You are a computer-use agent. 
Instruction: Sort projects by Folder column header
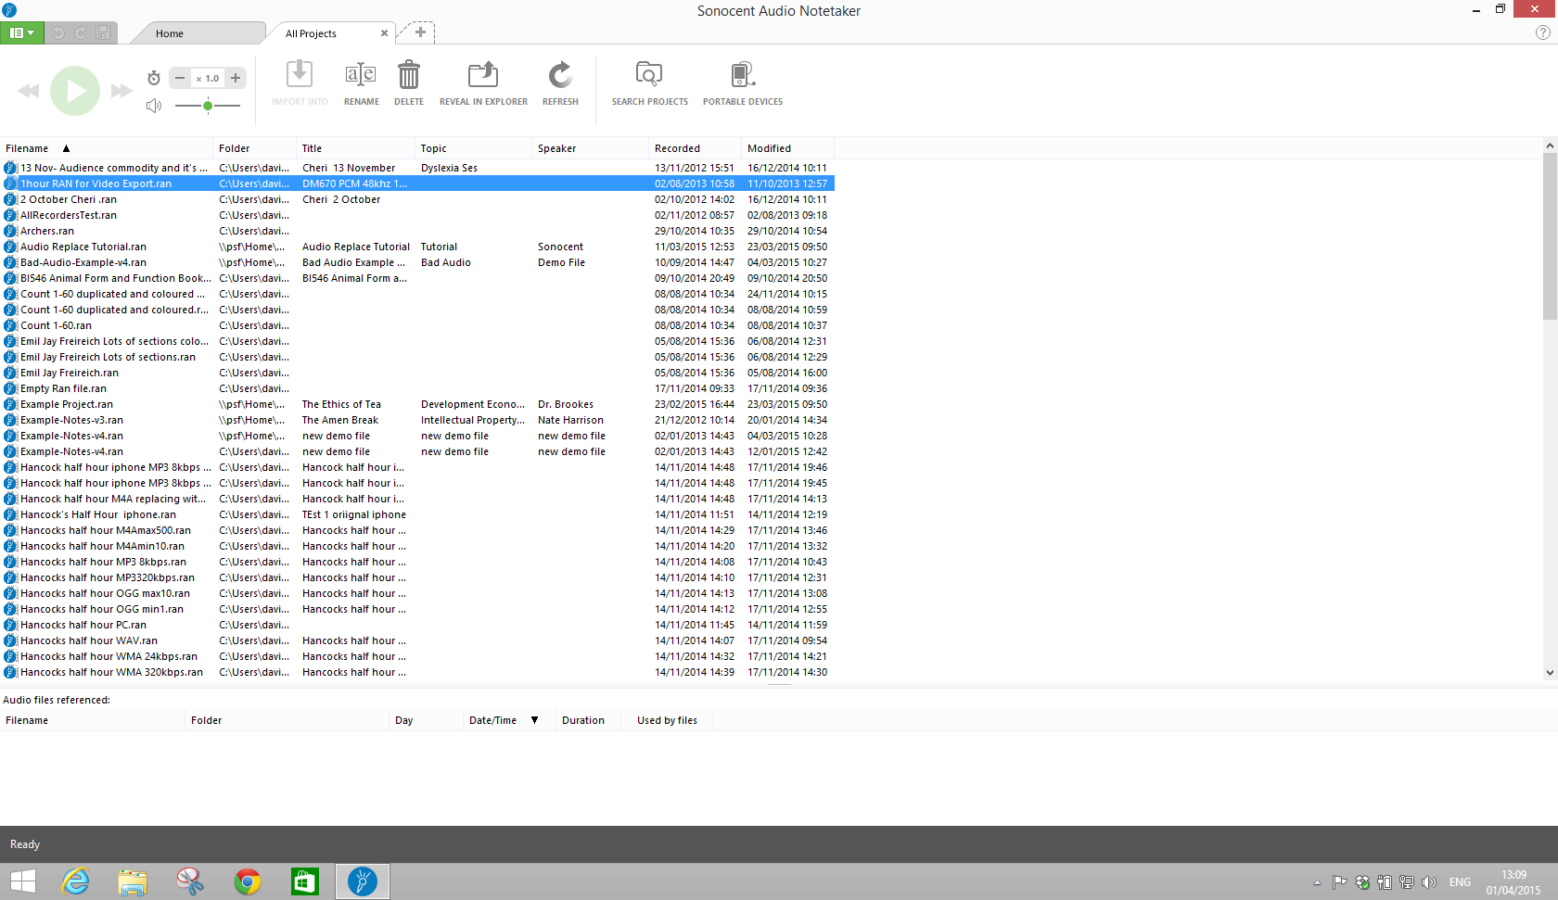click(x=255, y=148)
